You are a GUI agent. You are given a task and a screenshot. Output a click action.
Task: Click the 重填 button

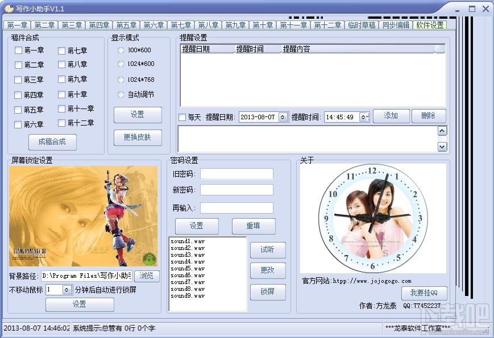(x=254, y=226)
